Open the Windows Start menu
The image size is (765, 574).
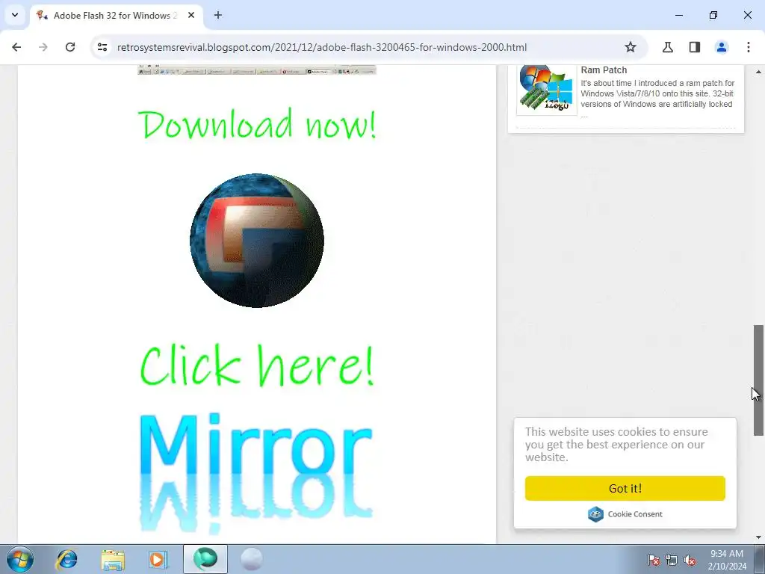click(x=20, y=559)
